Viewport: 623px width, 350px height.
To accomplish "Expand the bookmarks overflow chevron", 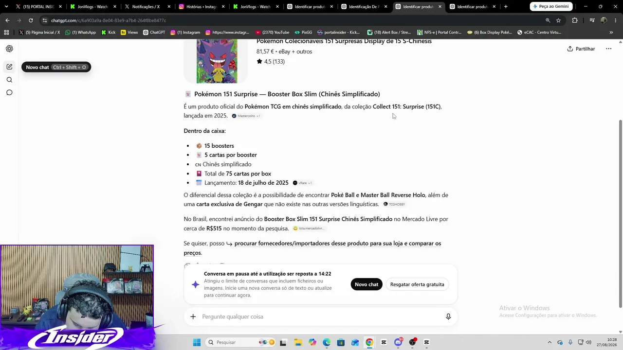I will coord(611,33).
